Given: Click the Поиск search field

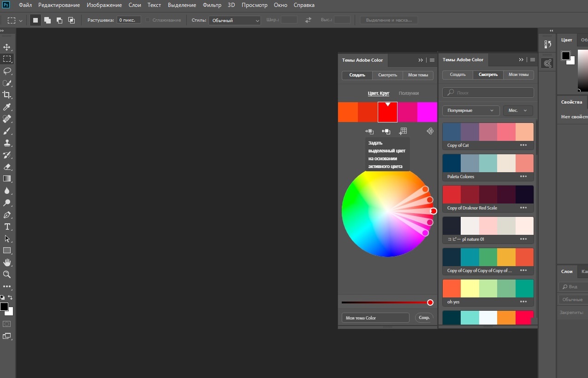Looking at the screenshot, I should [488, 93].
